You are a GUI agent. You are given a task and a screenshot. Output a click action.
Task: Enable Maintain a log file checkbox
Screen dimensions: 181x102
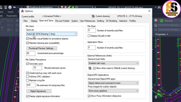(x=27, y=80)
